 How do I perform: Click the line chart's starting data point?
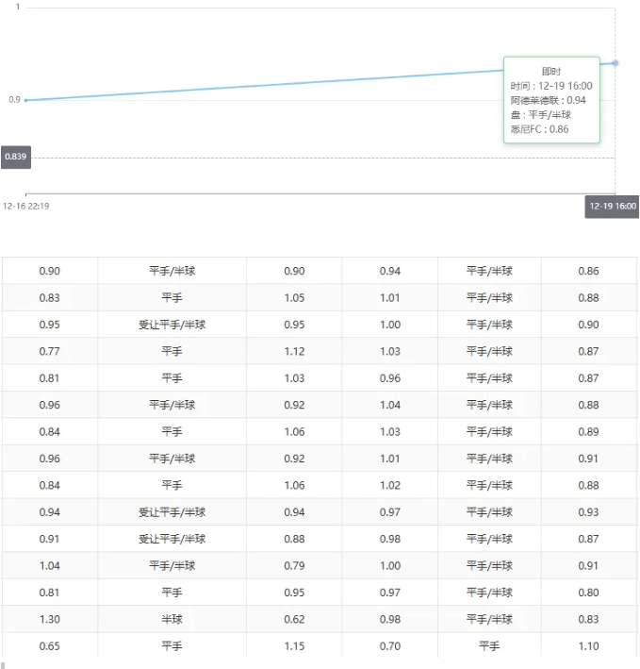point(25,100)
